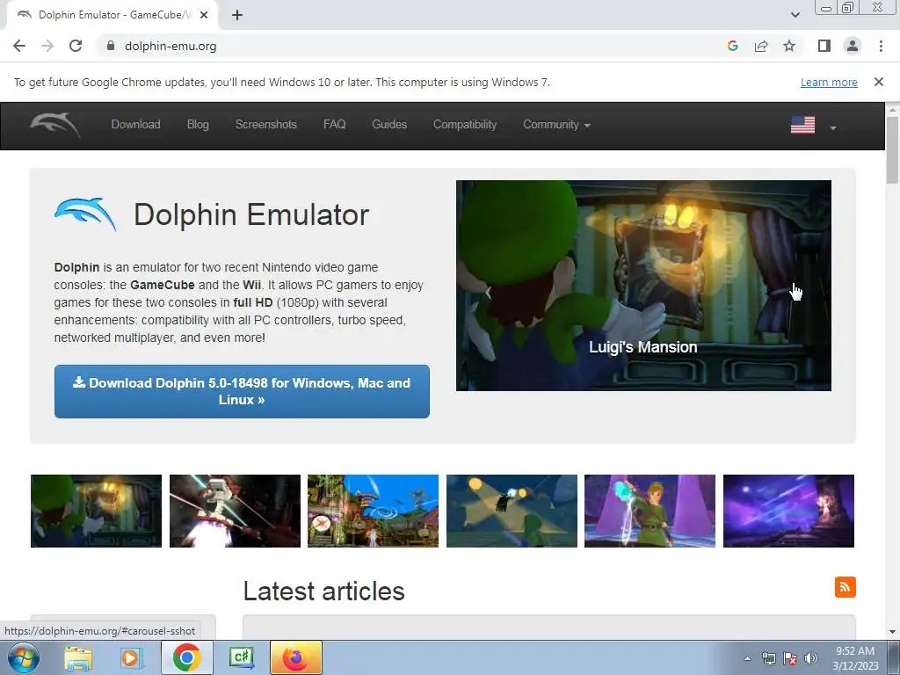Click the US flag language icon
The width and height of the screenshot is (900, 675).
click(802, 125)
